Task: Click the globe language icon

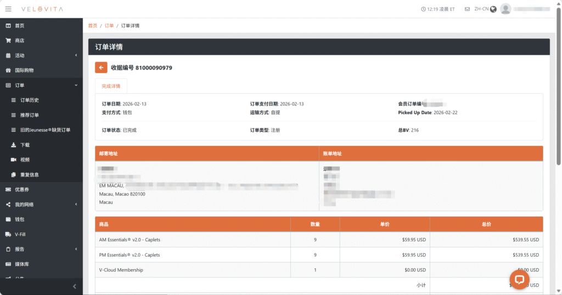Action: click(493, 9)
